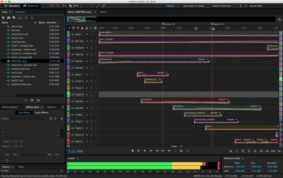
Task: Click Zoom Out Full icon
Action: click(x=255, y=151)
